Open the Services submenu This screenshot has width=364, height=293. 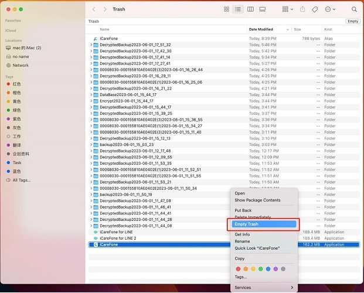click(264, 287)
